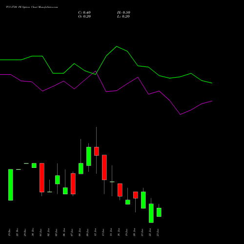Select the high value 'H: 0.50'
The image size is (244, 244).
tap(123, 13)
